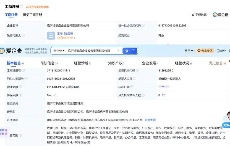Click organization code 31298225-0
Viewport: 230px width, 146px height.
[x=166, y=70]
